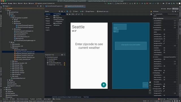Screen dimensions: 181x102
Task: Toggle the animationCache attribute checkbox
Action: [x=164, y=39]
